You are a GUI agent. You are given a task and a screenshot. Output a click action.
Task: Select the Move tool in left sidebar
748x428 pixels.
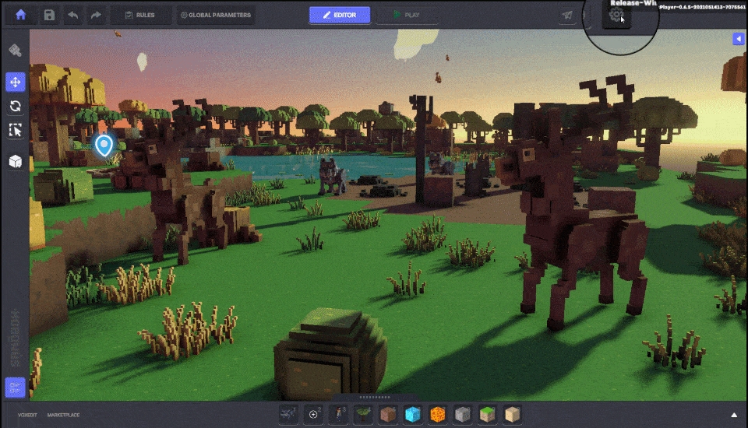15,82
